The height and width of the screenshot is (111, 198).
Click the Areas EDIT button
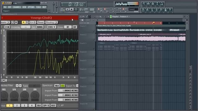(x=75, y=27)
